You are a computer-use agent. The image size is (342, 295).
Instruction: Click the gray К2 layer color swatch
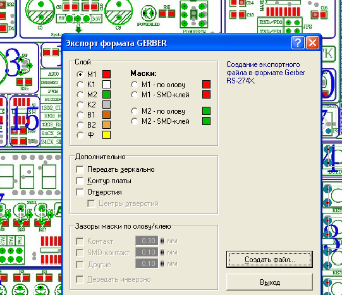pos(106,105)
